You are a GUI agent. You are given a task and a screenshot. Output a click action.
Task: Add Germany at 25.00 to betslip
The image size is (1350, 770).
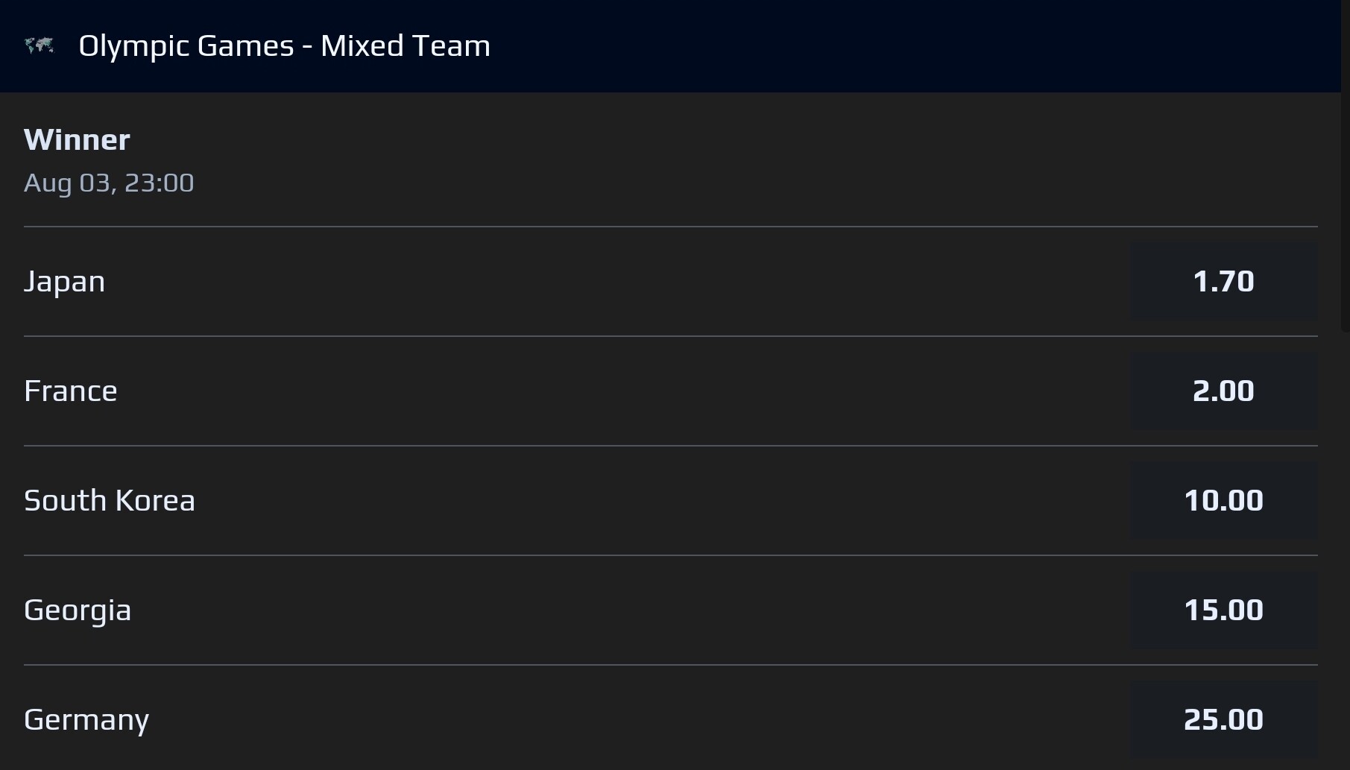pos(1223,719)
